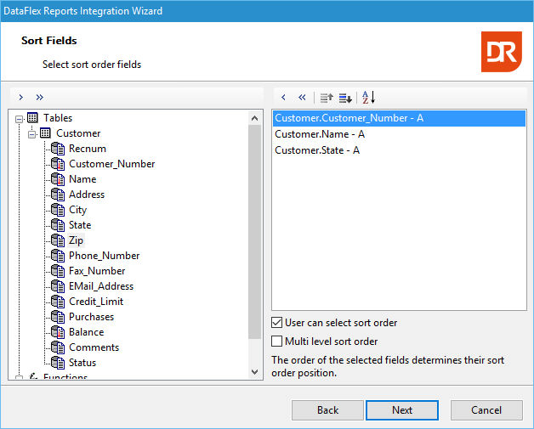
Task: Click the remove all fields double left arrow
Action: point(302,98)
